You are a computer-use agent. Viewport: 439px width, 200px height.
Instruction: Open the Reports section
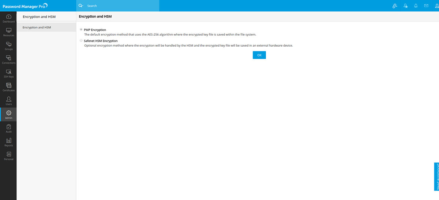(8, 142)
